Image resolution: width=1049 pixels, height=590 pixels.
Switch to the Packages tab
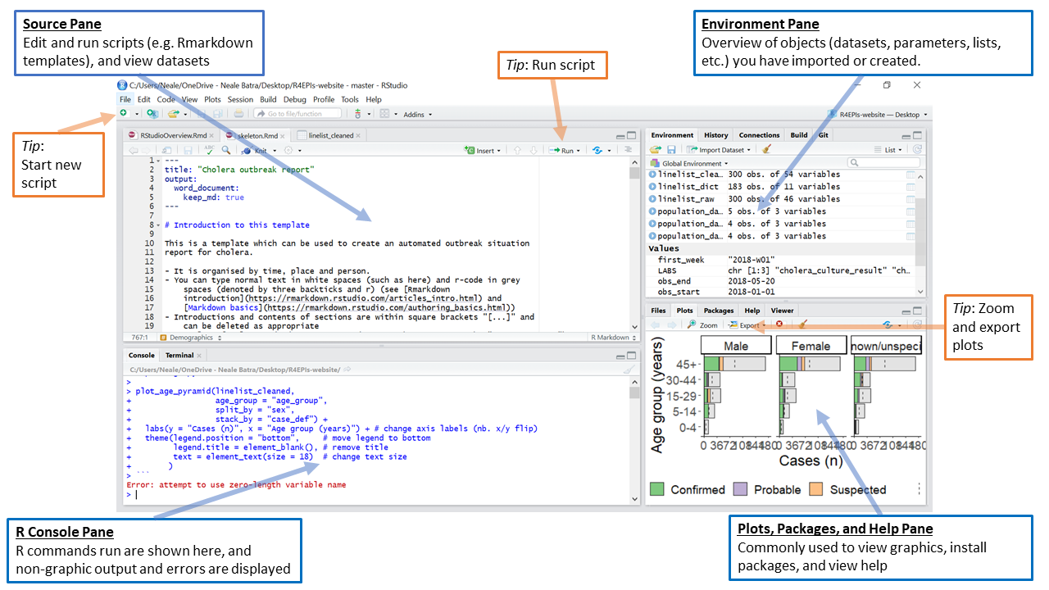718,311
